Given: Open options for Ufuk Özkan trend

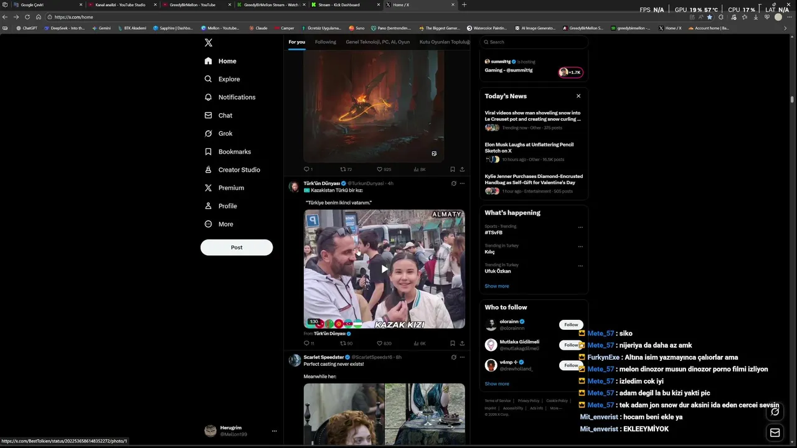Looking at the screenshot, I should 580,266.
